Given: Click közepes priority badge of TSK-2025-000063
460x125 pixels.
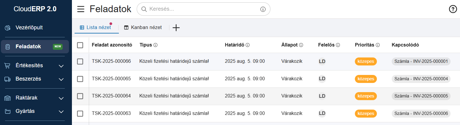Looking at the screenshot, I should pos(366,113).
